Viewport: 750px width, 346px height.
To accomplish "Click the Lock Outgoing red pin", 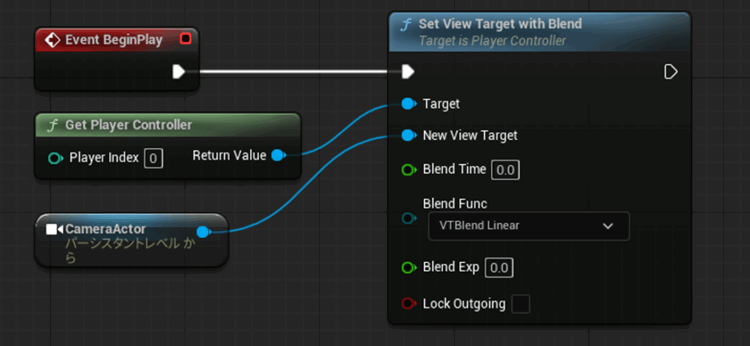I will pos(409,303).
